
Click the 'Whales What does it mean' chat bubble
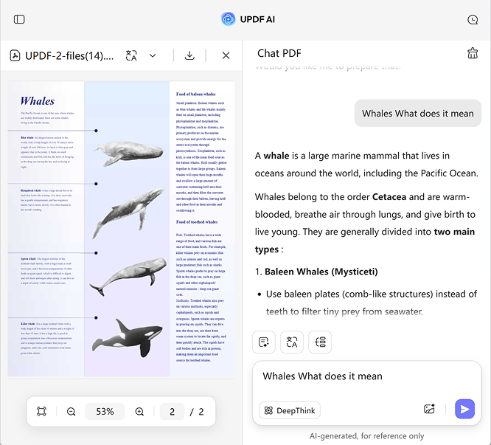point(418,113)
